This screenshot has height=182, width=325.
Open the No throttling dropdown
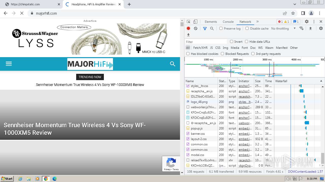(283, 29)
